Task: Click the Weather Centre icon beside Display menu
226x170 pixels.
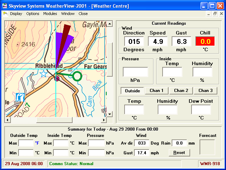Action: click(x=6, y=14)
